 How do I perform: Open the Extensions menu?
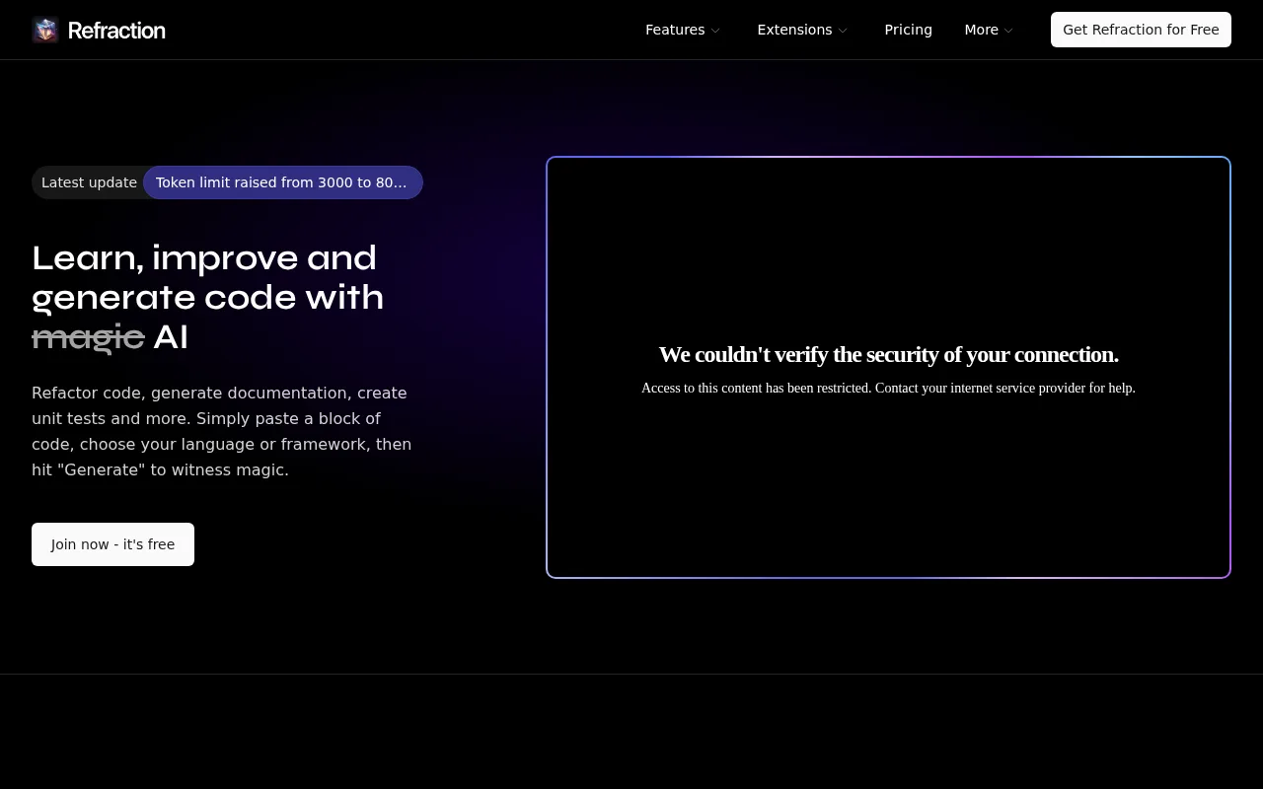point(802,30)
